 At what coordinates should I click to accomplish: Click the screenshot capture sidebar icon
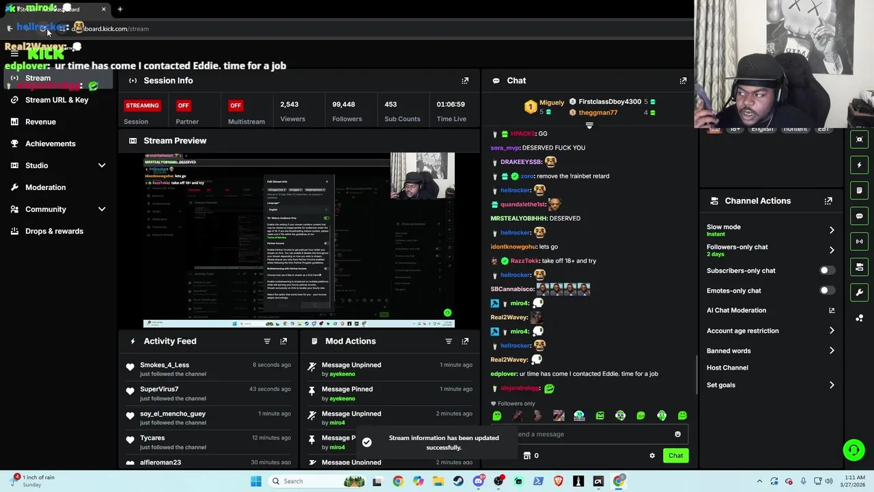click(x=860, y=139)
